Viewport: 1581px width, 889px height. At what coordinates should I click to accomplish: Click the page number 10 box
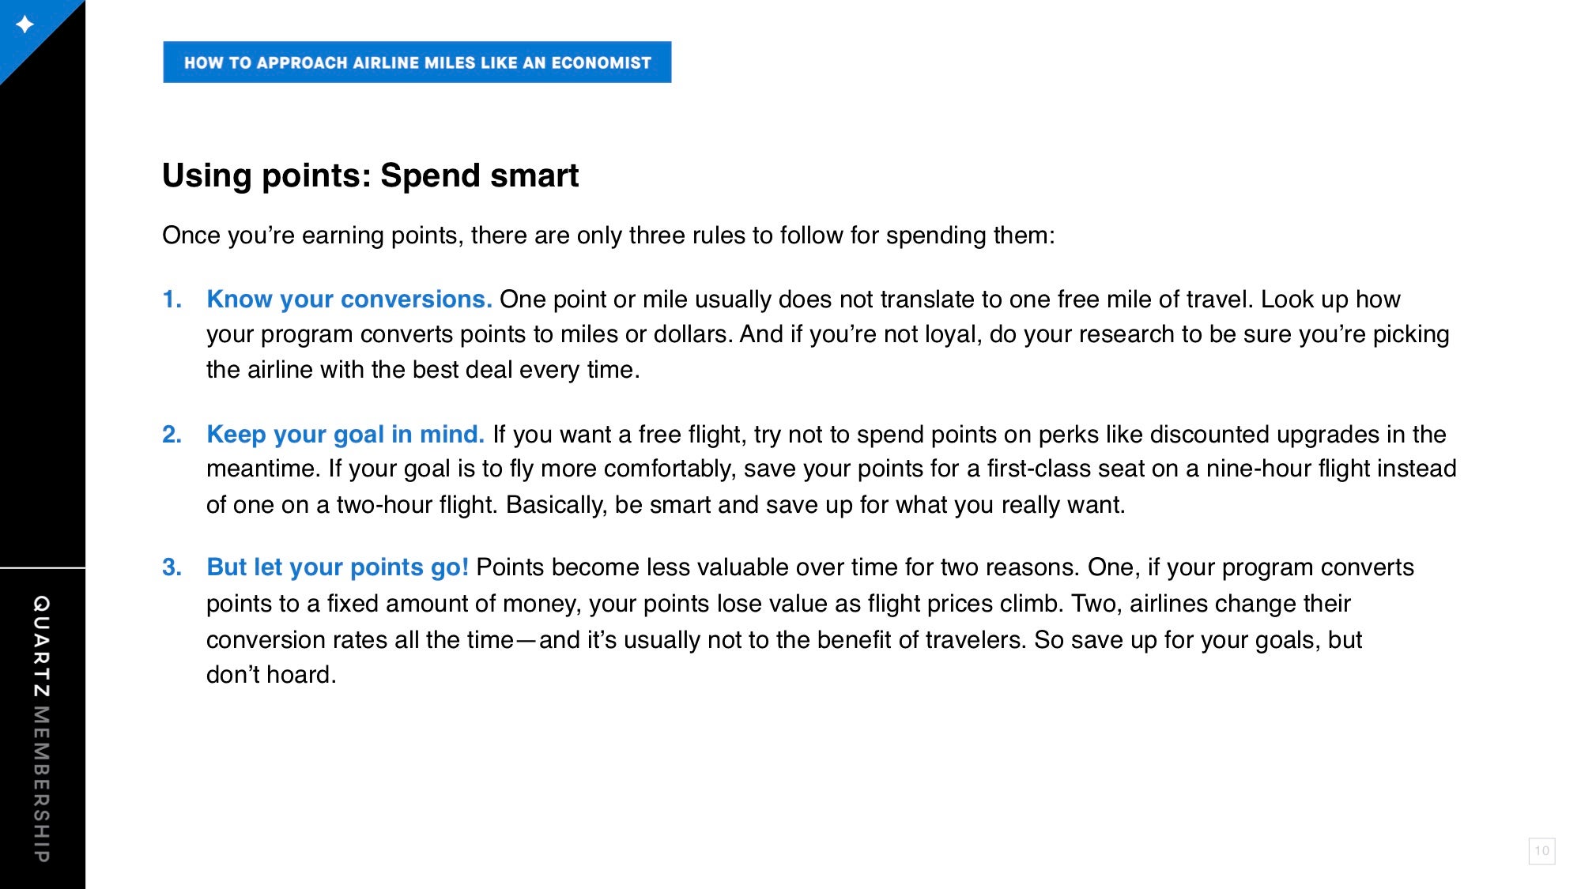click(x=1541, y=851)
